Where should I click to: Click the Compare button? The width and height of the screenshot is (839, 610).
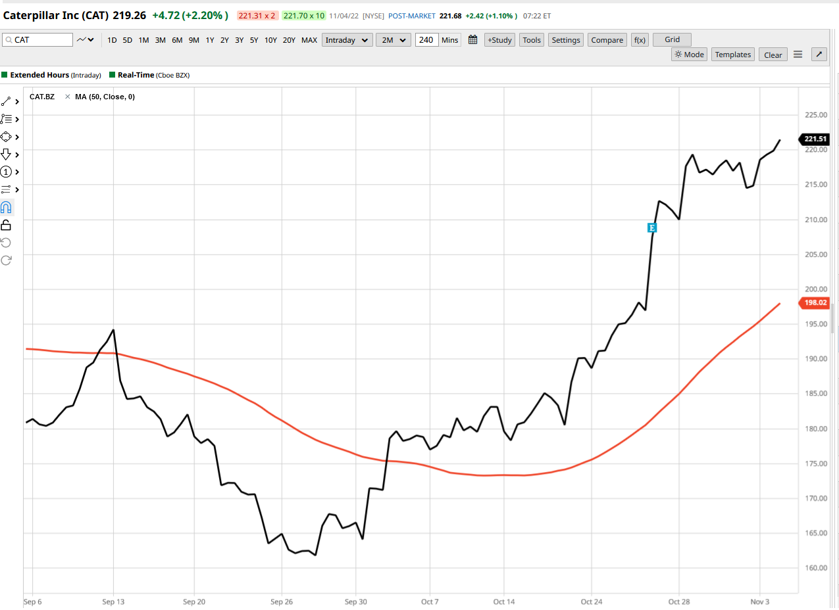pyautogui.click(x=607, y=40)
